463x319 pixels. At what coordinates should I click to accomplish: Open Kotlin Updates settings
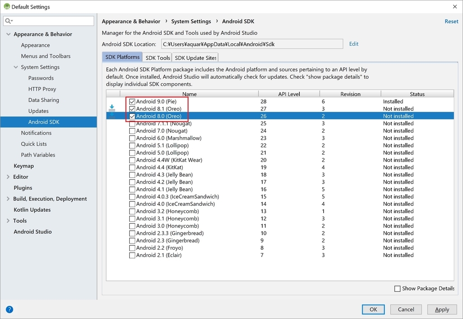tap(32, 209)
